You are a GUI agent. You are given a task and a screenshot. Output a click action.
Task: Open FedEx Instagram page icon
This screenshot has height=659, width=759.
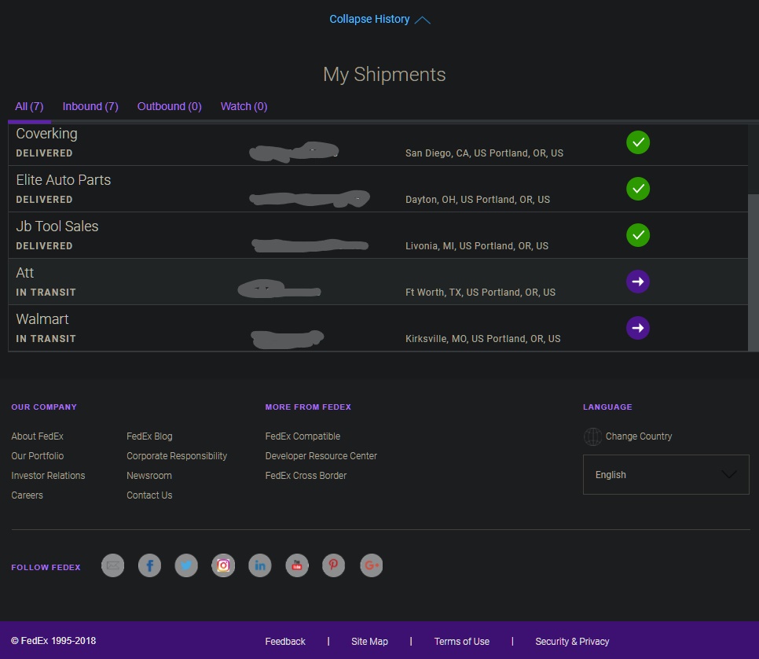click(223, 565)
